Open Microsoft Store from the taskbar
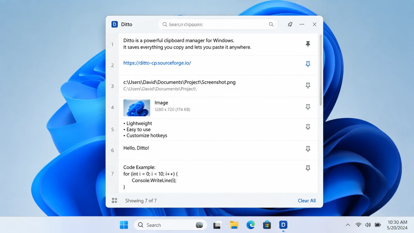414x233 pixels. point(267,225)
